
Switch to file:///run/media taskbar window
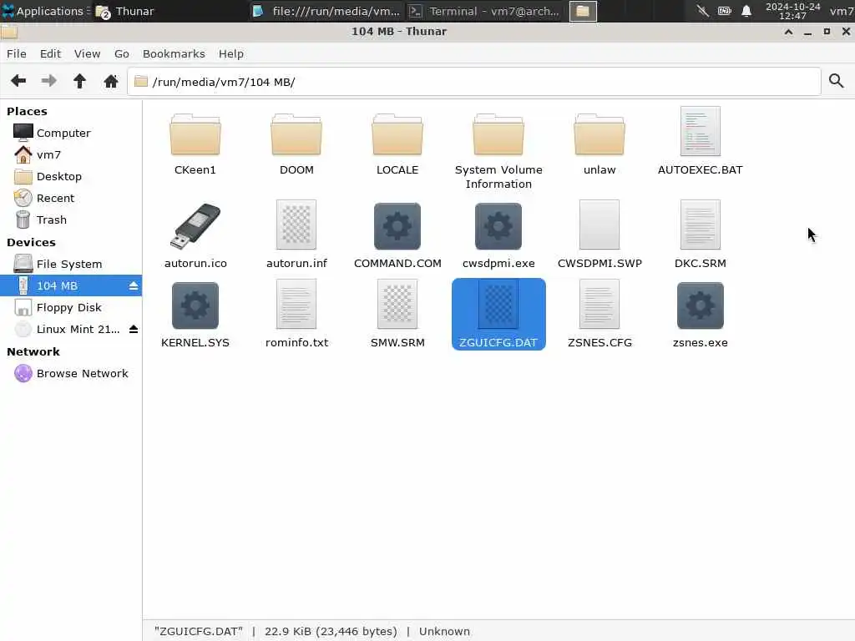click(x=327, y=11)
